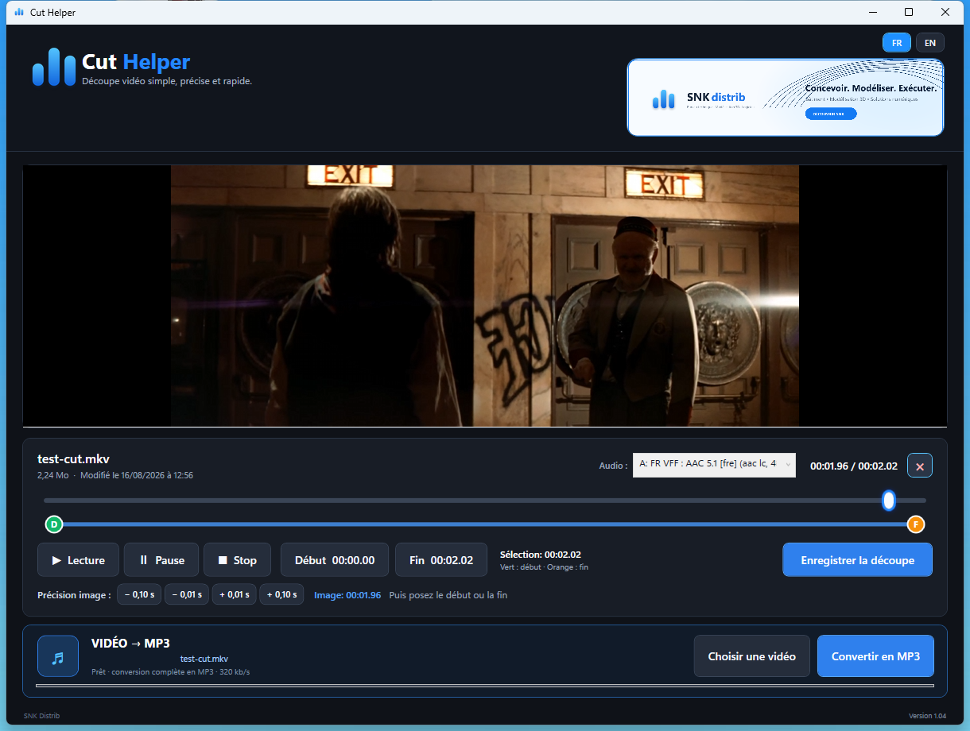This screenshot has width=970, height=731.
Task: Click Convertir en MP3 button
Action: pyautogui.click(x=875, y=656)
